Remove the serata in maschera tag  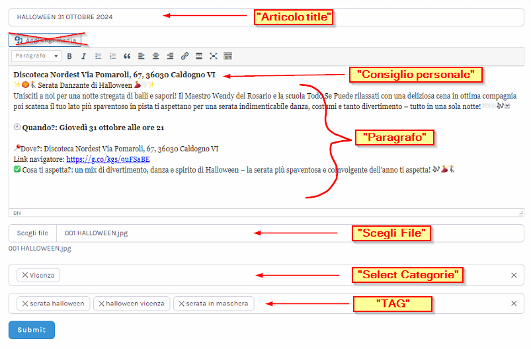click(x=181, y=303)
